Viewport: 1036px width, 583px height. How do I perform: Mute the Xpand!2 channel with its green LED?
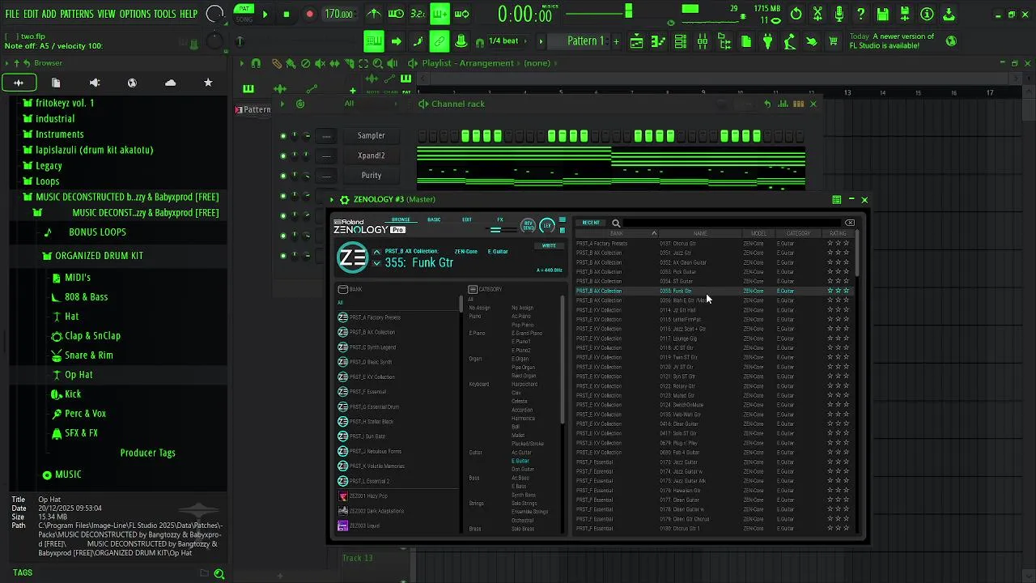tap(282, 155)
